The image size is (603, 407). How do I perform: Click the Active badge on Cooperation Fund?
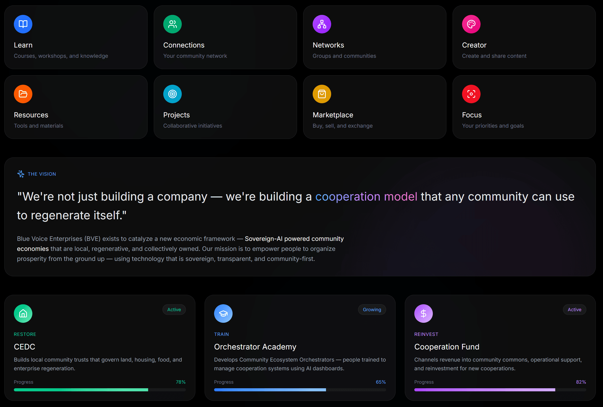[574, 310]
